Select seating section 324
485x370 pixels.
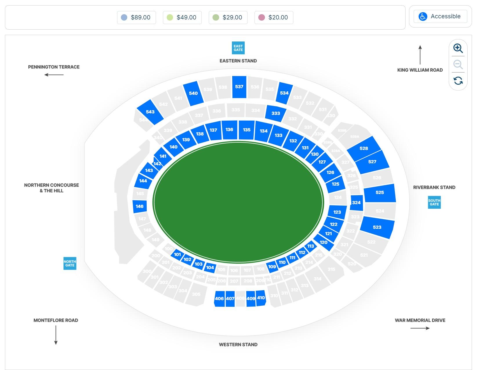point(356,203)
